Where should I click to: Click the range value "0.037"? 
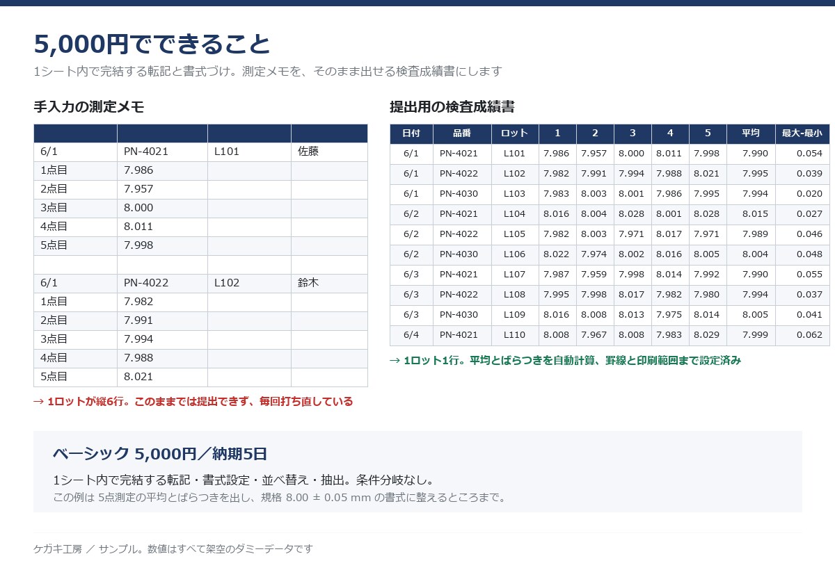click(809, 295)
